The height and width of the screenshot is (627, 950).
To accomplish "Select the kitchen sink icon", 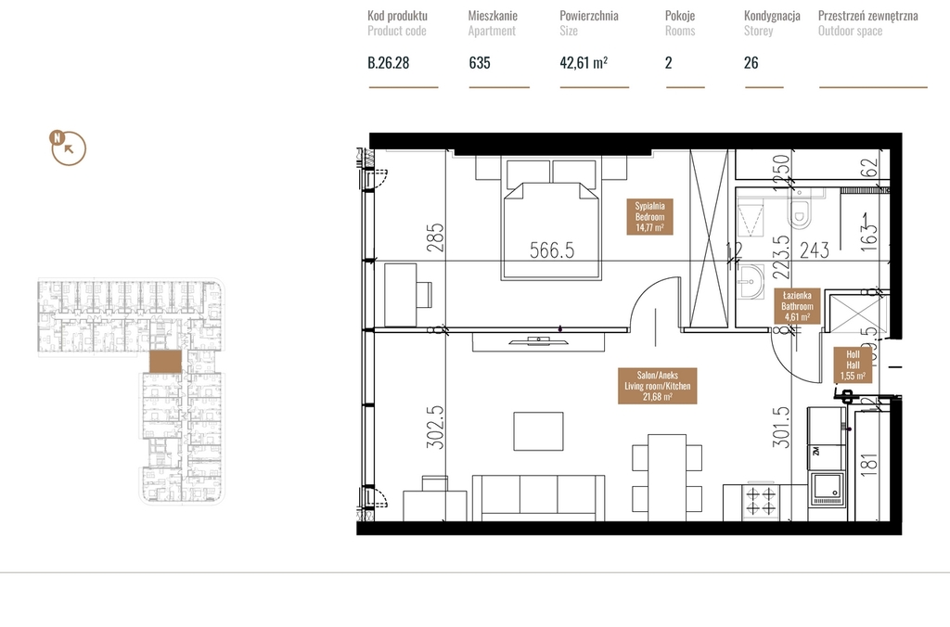I will click(828, 490).
